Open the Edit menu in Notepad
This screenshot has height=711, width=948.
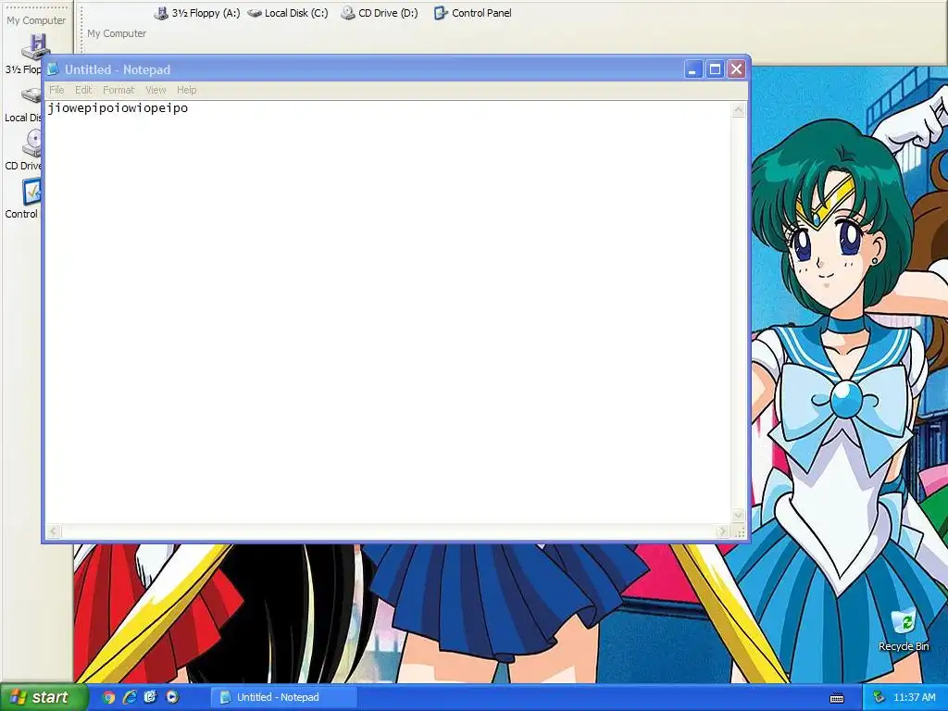pyautogui.click(x=83, y=90)
